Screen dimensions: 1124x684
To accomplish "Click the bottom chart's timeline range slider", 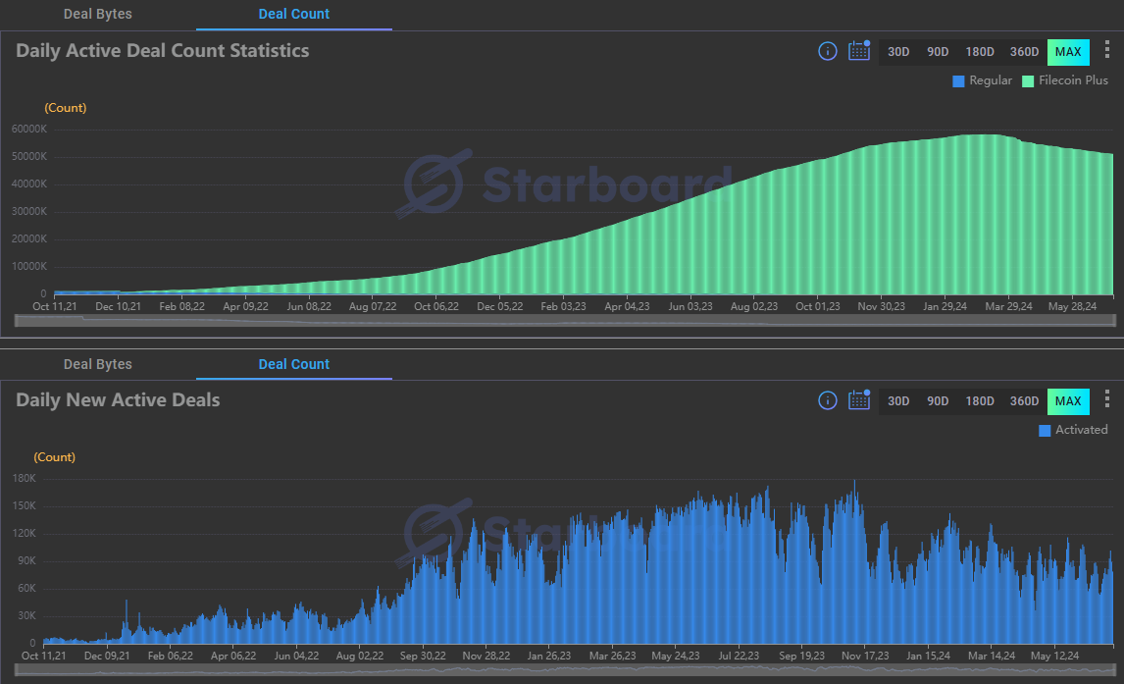I will [x=564, y=670].
